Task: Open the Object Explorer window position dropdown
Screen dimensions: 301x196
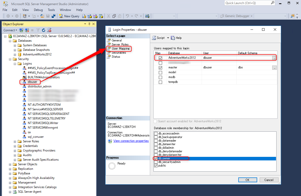Action: 85,24
